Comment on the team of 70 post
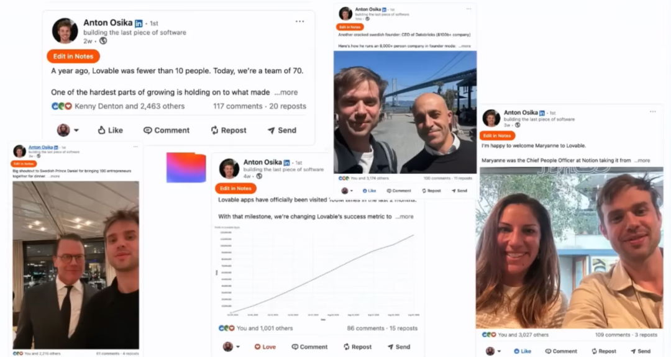 [x=167, y=130]
